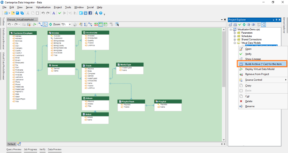288x153 pixels.
Task: Collapse the Virtual Data Models folder
Action: [235, 43]
